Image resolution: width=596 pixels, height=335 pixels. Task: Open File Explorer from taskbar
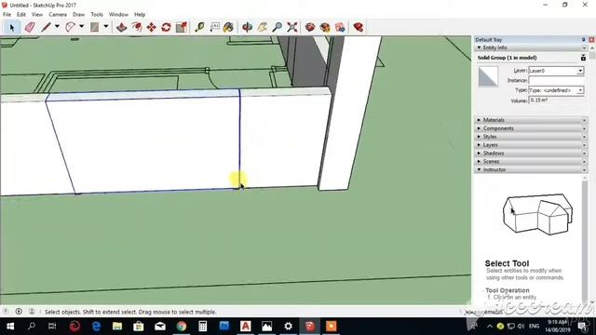(117, 327)
